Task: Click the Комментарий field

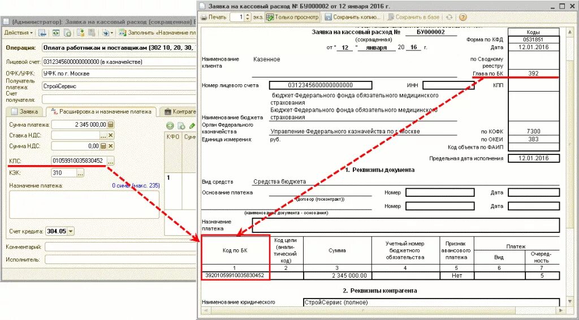Action: [x=120, y=247]
